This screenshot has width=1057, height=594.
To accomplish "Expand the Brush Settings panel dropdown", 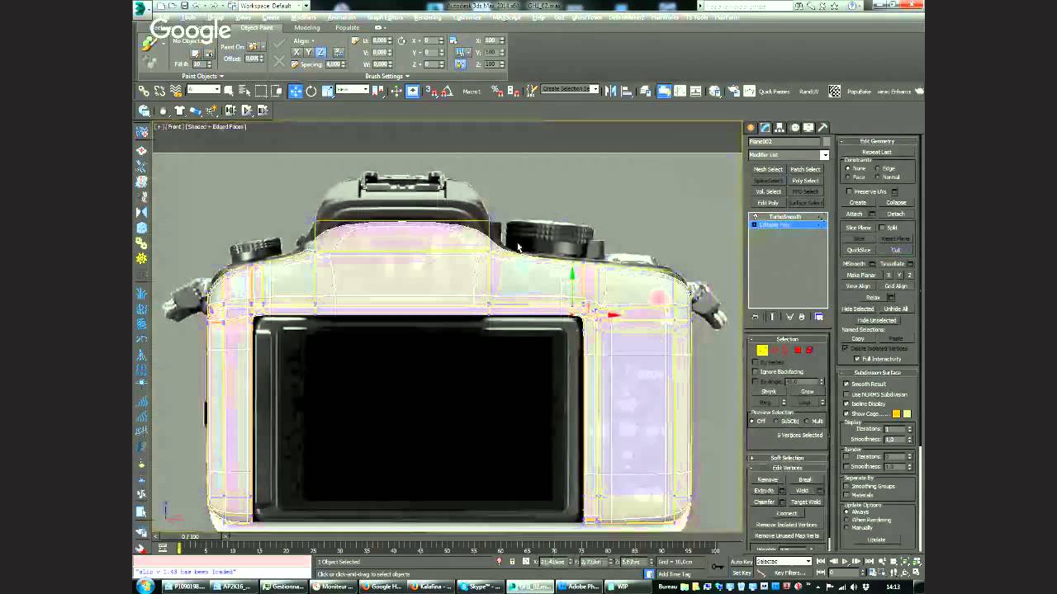I will [x=387, y=76].
